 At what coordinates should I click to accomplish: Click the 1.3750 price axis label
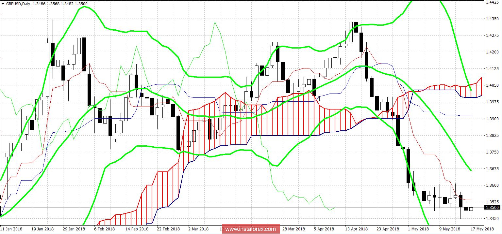[492, 152]
